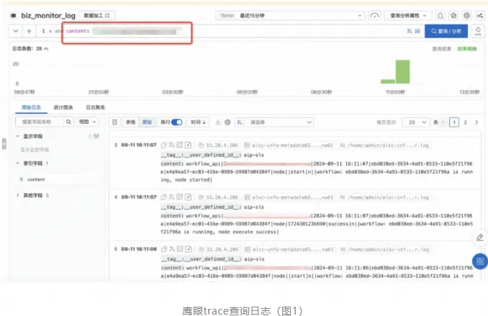Image resolution: width=488 pixels, height=316 pixels.
Task: Click the auto refresh icon beside search button
Action: point(478,31)
